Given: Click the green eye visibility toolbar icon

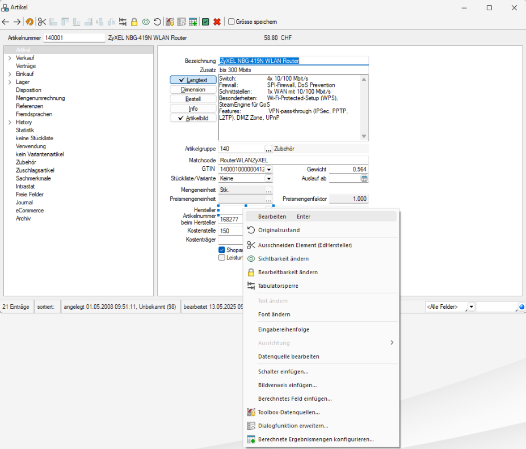Looking at the screenshot, I should pyautogui.click(x=146, y=22).
